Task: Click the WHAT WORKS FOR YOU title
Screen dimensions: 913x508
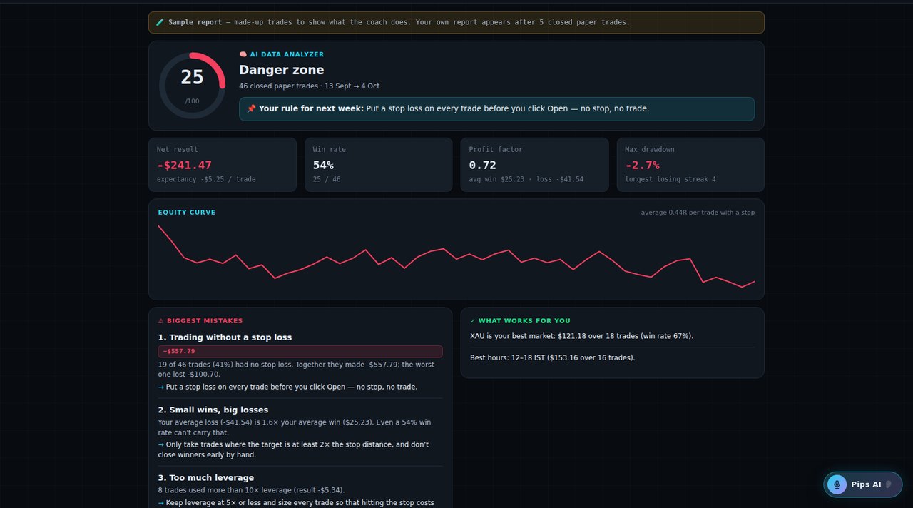Action: coord(524,321)
